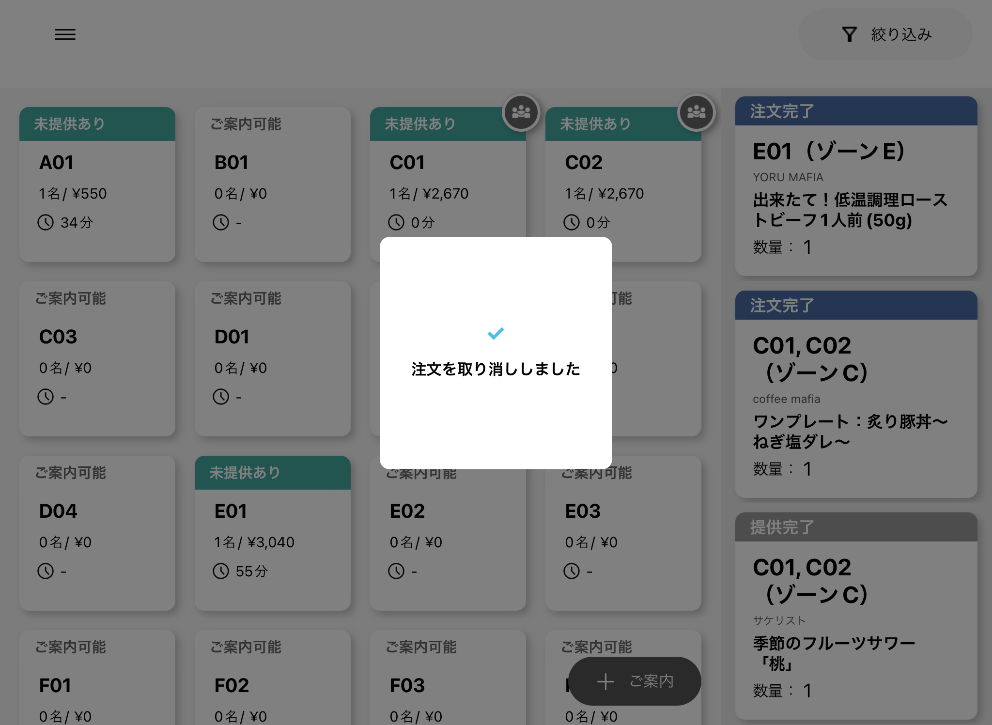The height and width of the screenshot is (725, 992).
Task: Click clock icon on table E01
Action: 221,571
